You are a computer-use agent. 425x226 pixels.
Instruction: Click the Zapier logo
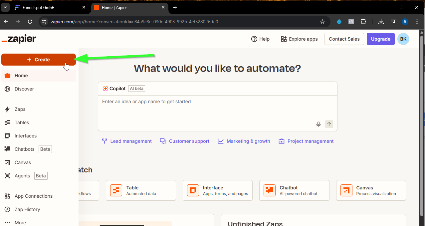click(19, 39)
